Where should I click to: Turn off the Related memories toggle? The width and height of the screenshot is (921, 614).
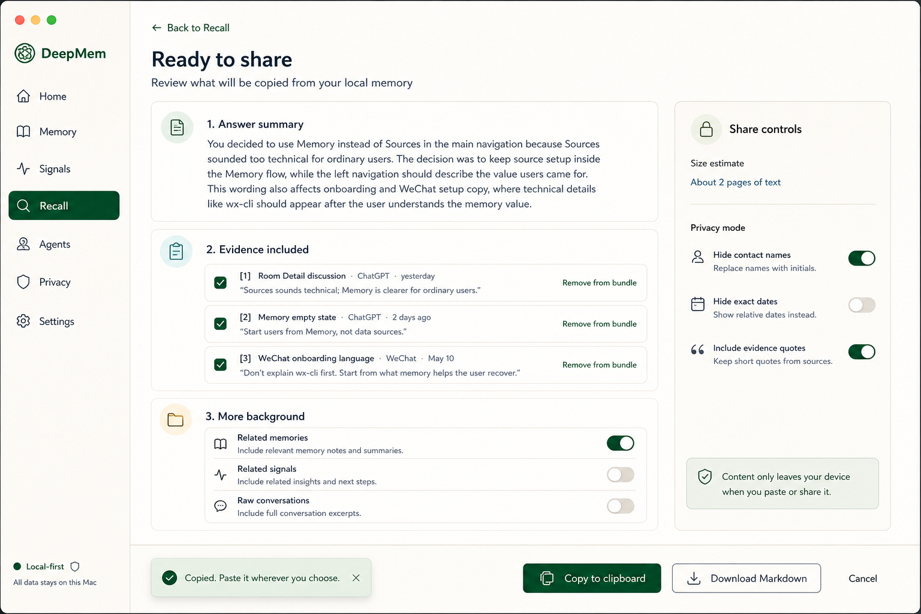tap(621, 443)
